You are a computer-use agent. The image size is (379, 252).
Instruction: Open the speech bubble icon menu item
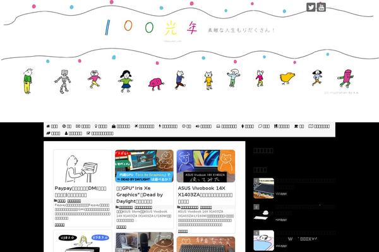[x=264, y=126]
